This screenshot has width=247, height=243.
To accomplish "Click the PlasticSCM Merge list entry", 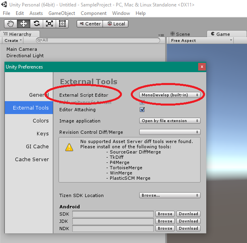I will pos(130,178).
